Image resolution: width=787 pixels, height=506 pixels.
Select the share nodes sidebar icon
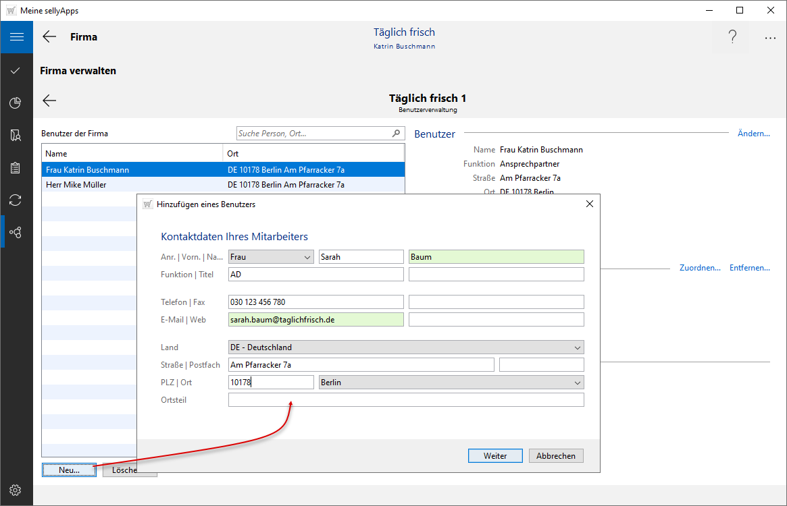pos(16,232)
